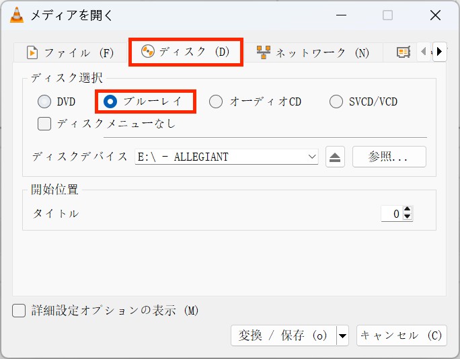The image size is (460, 359).
Task: Choose the SVCD/VCD disc option
Action: pos(336,102)
